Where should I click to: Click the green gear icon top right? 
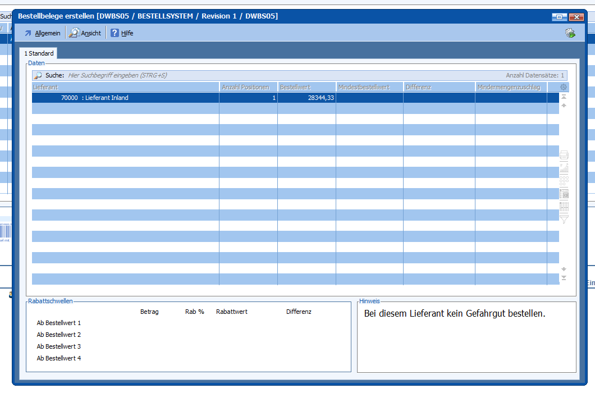(x=570, y=33)
